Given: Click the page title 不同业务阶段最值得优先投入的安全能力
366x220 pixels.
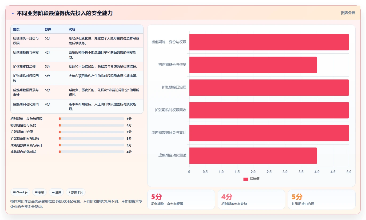Looking at the screenshot, I should (x=65, y=13).
